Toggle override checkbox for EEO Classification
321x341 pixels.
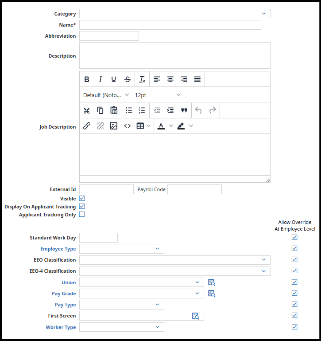(x=294, y=259)
